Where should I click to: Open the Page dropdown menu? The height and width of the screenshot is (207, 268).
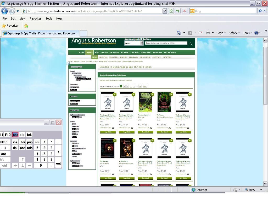[221, 33]
